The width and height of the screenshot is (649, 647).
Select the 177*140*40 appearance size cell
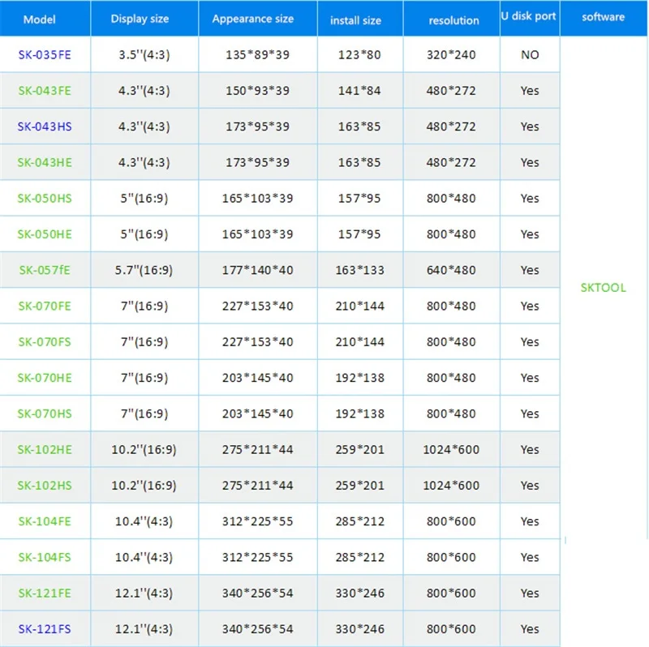[257, 270]
